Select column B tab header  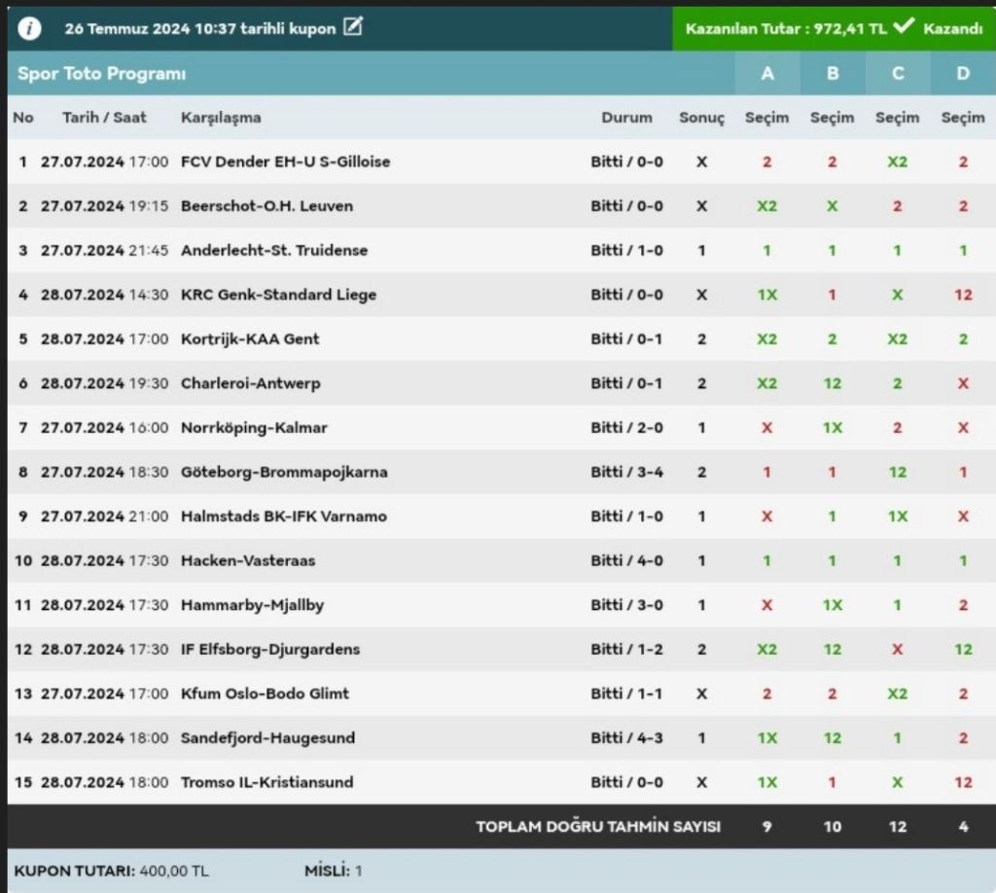click(833, 74)
